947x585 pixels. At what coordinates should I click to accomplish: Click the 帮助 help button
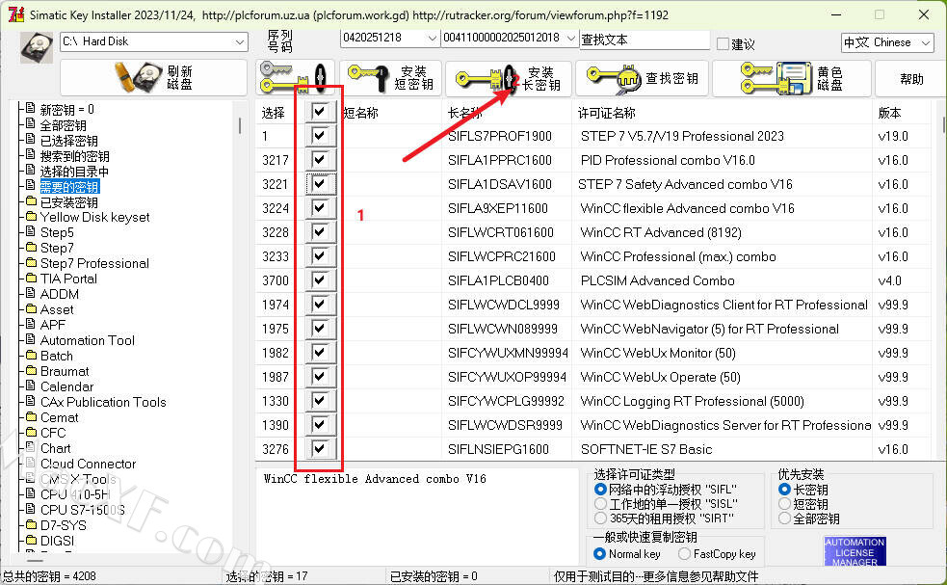[910, 79]
